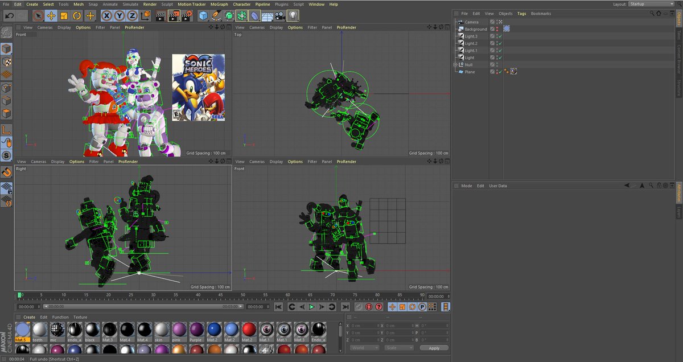683x362 pixels.
Task: Toggle Plane object enabled checkmark
Action: tap(500, 72)
